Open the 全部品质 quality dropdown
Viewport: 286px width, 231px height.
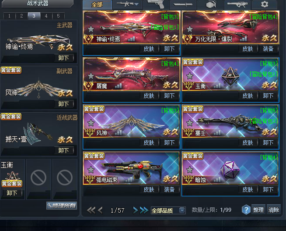pos(168,210)
